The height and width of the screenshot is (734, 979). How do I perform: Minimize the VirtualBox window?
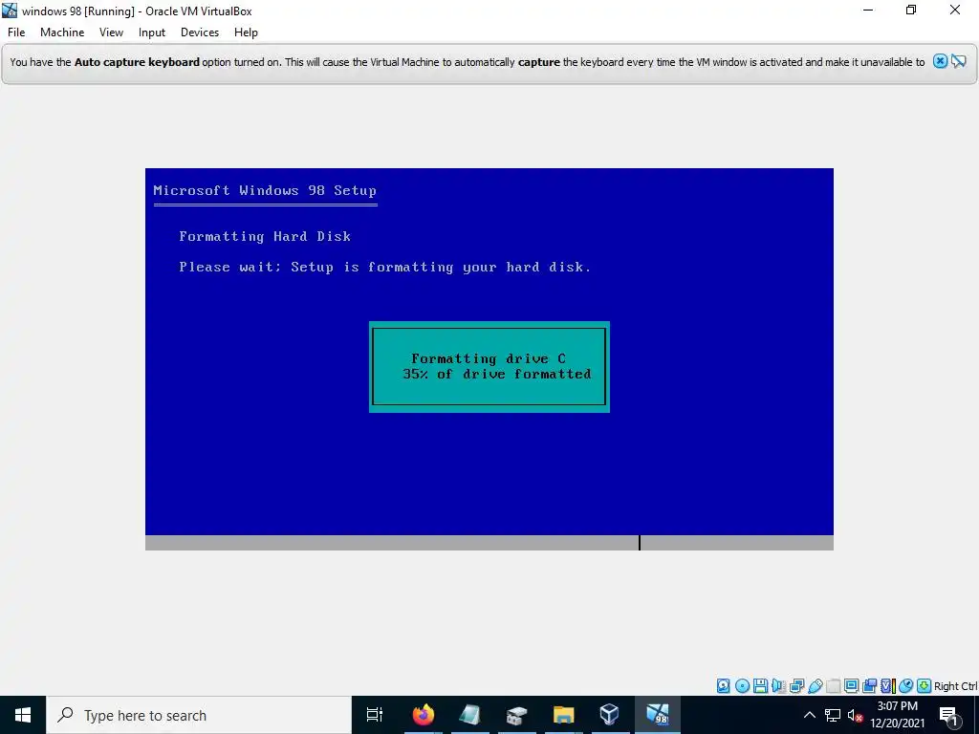[x=868, y=10]
